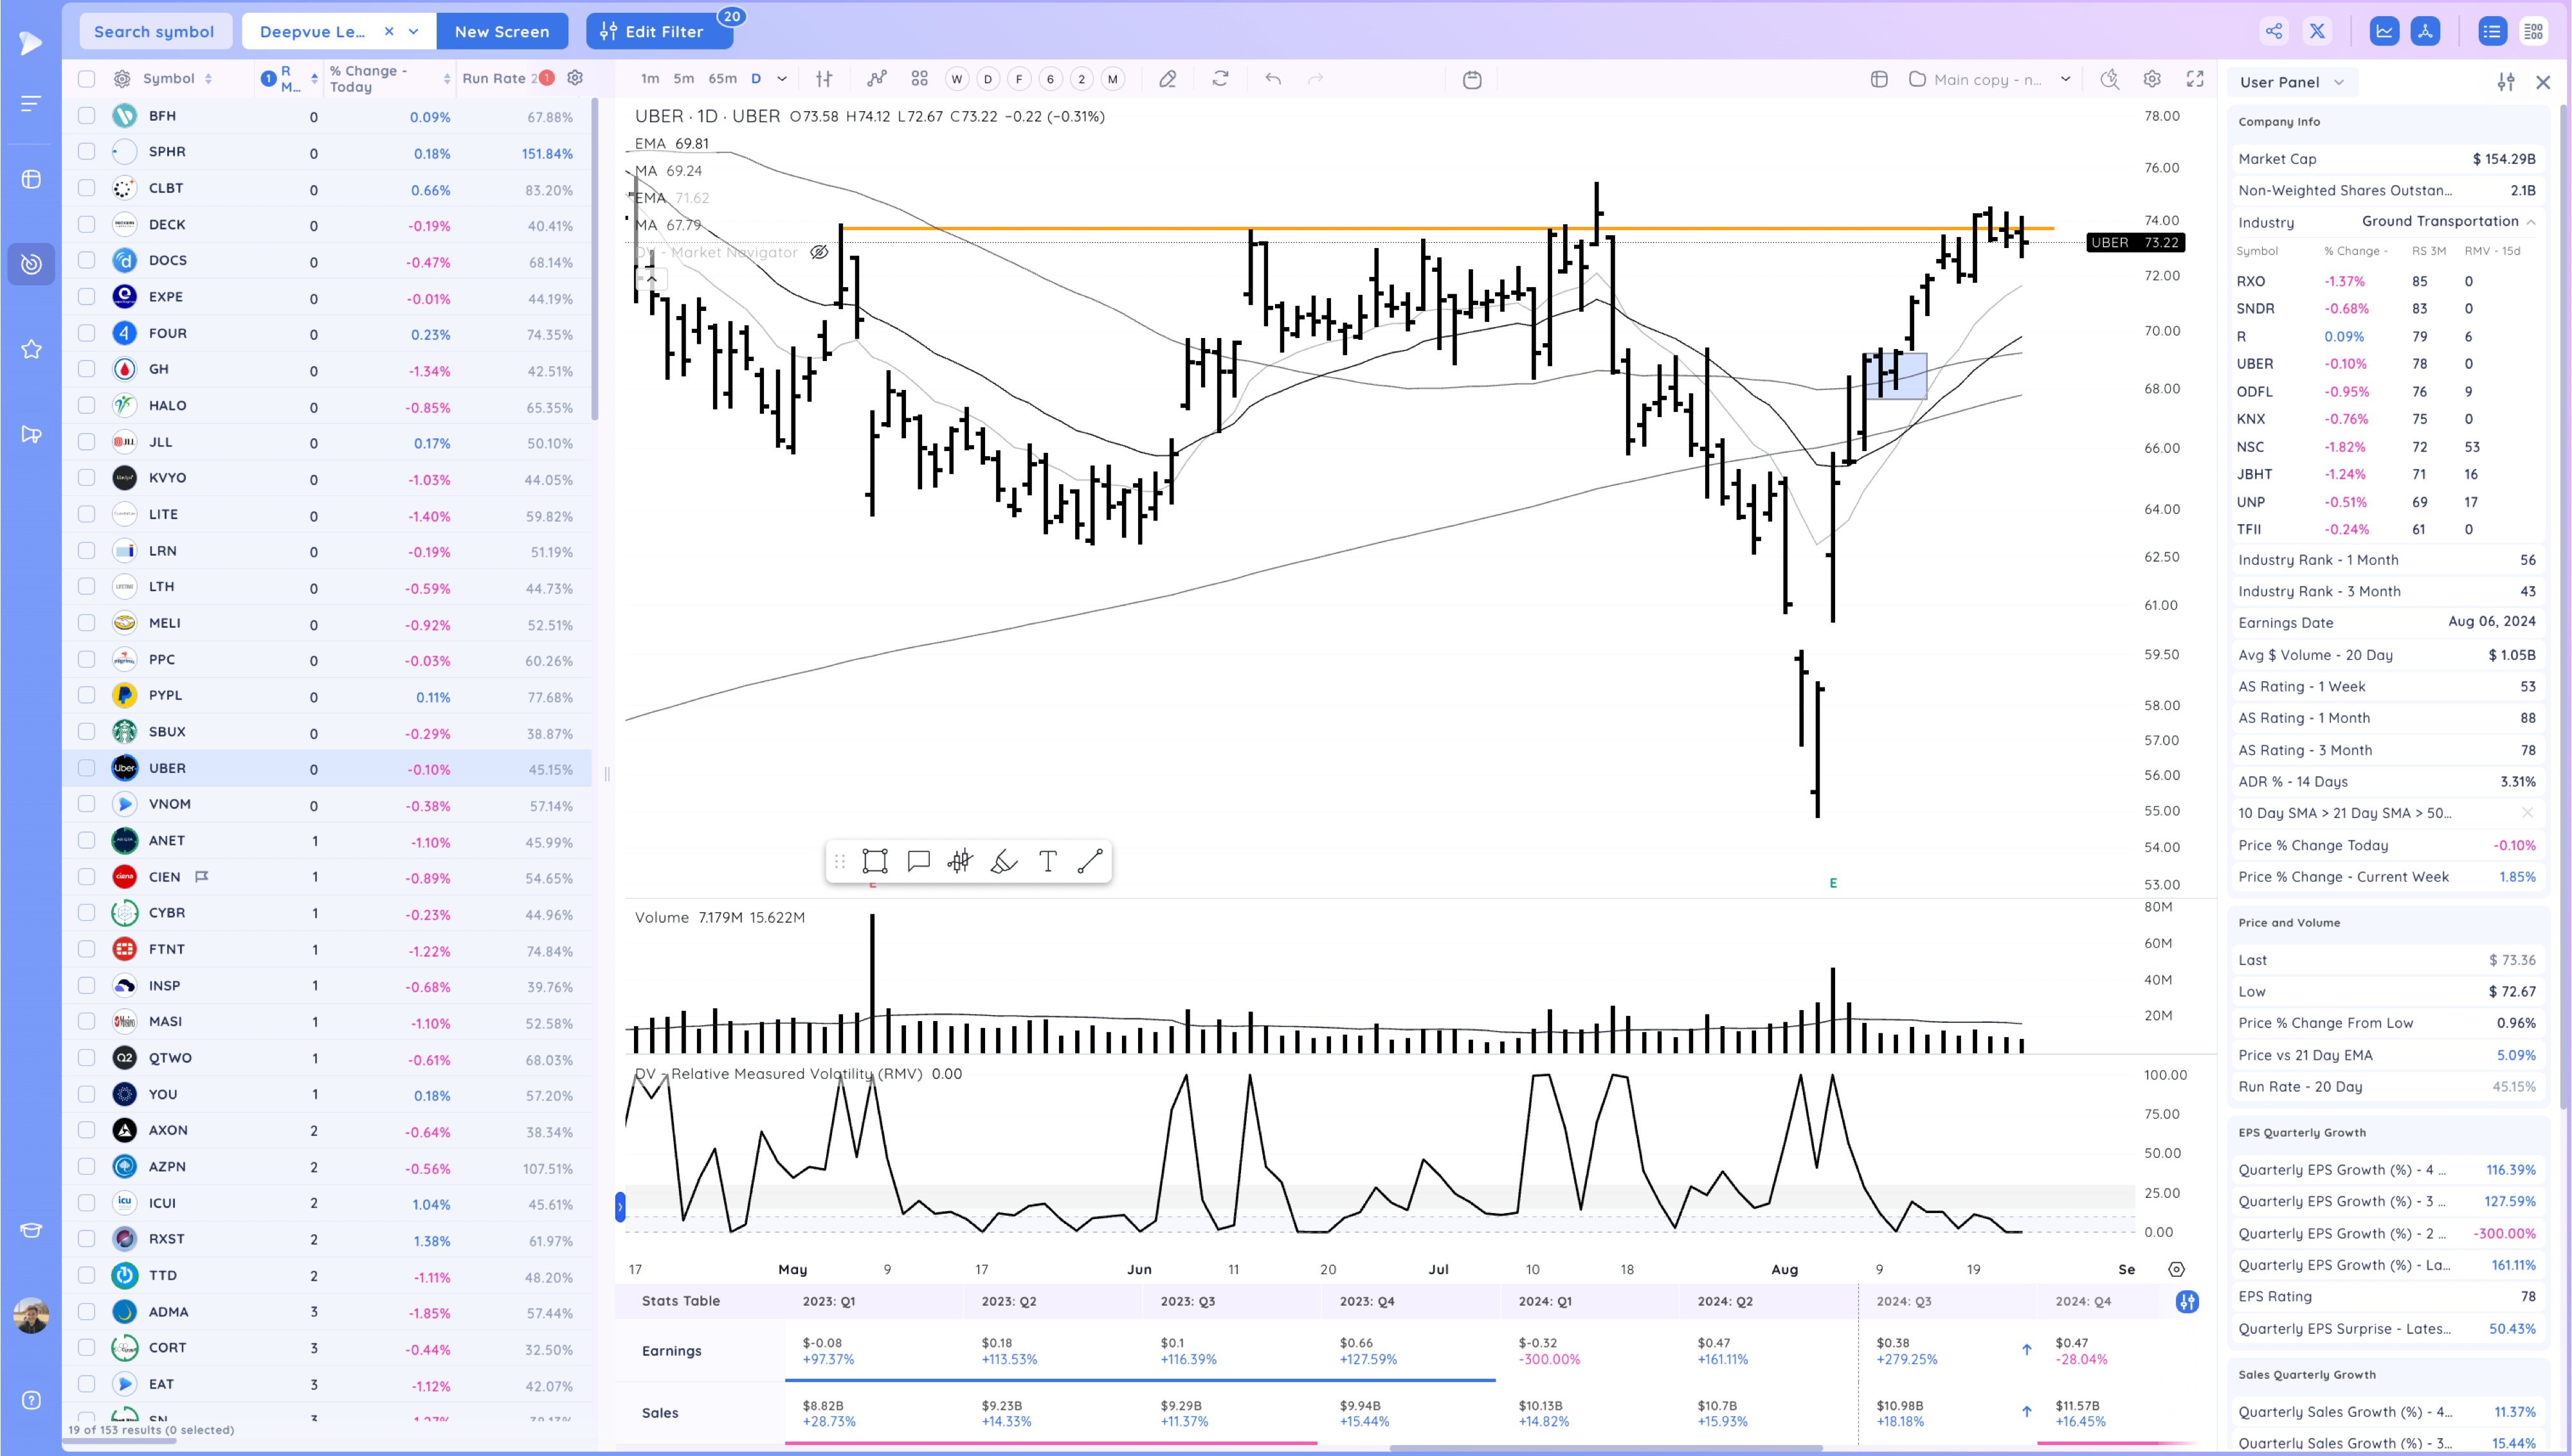
Task: Sort by Symbol column arrows
Action: click(x=208, y=79)
